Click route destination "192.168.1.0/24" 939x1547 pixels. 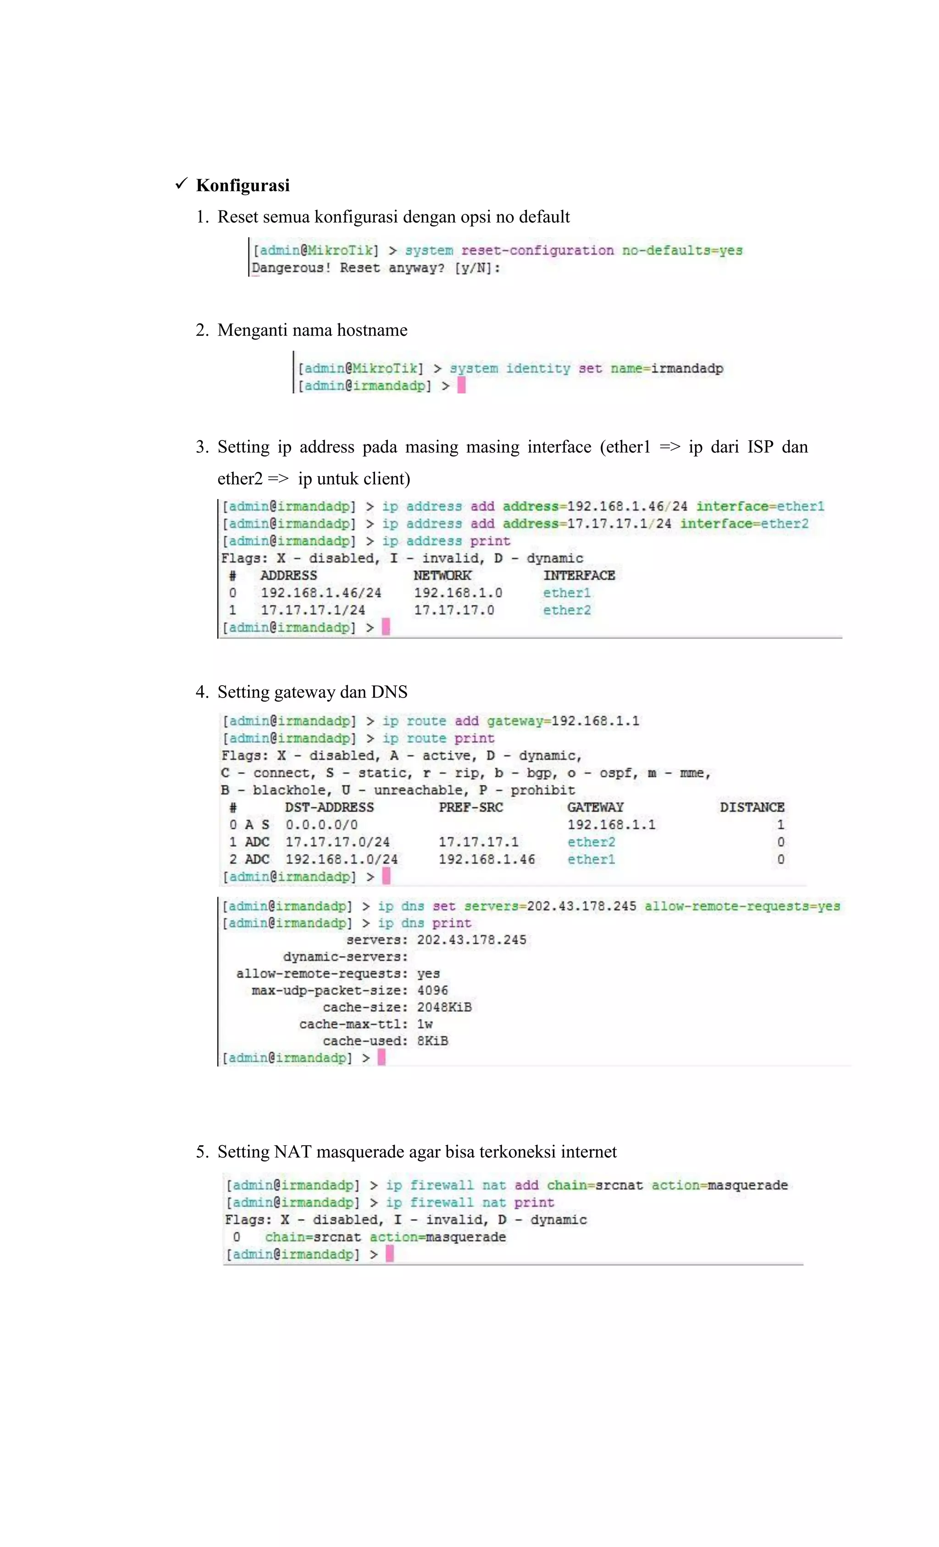point(342,859)
